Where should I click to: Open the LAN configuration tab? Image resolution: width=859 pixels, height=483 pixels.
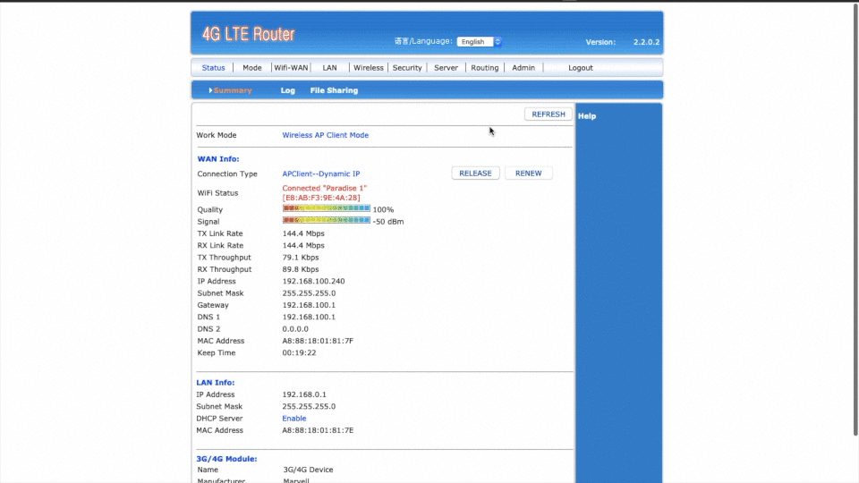tap(329, 68)
